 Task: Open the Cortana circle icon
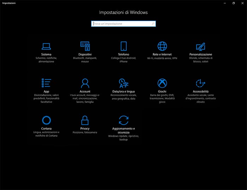click(46, 120)
